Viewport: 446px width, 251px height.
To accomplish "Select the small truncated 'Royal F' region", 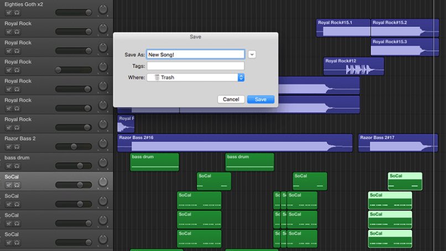I will (x=126, y=124).
